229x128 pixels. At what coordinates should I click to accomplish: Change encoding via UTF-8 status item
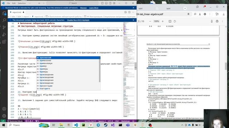pyautogui.click(x=111, y=121)
